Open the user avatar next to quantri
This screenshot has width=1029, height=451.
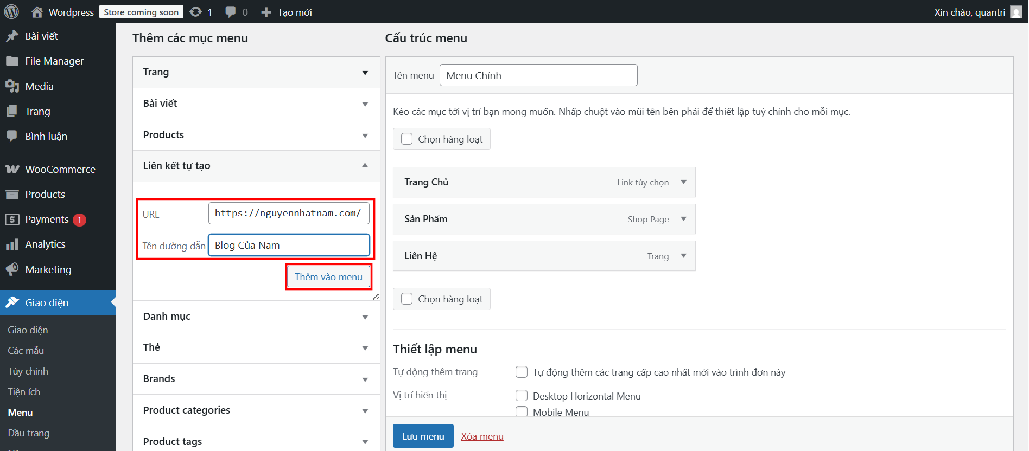(x=1016, y=12)
